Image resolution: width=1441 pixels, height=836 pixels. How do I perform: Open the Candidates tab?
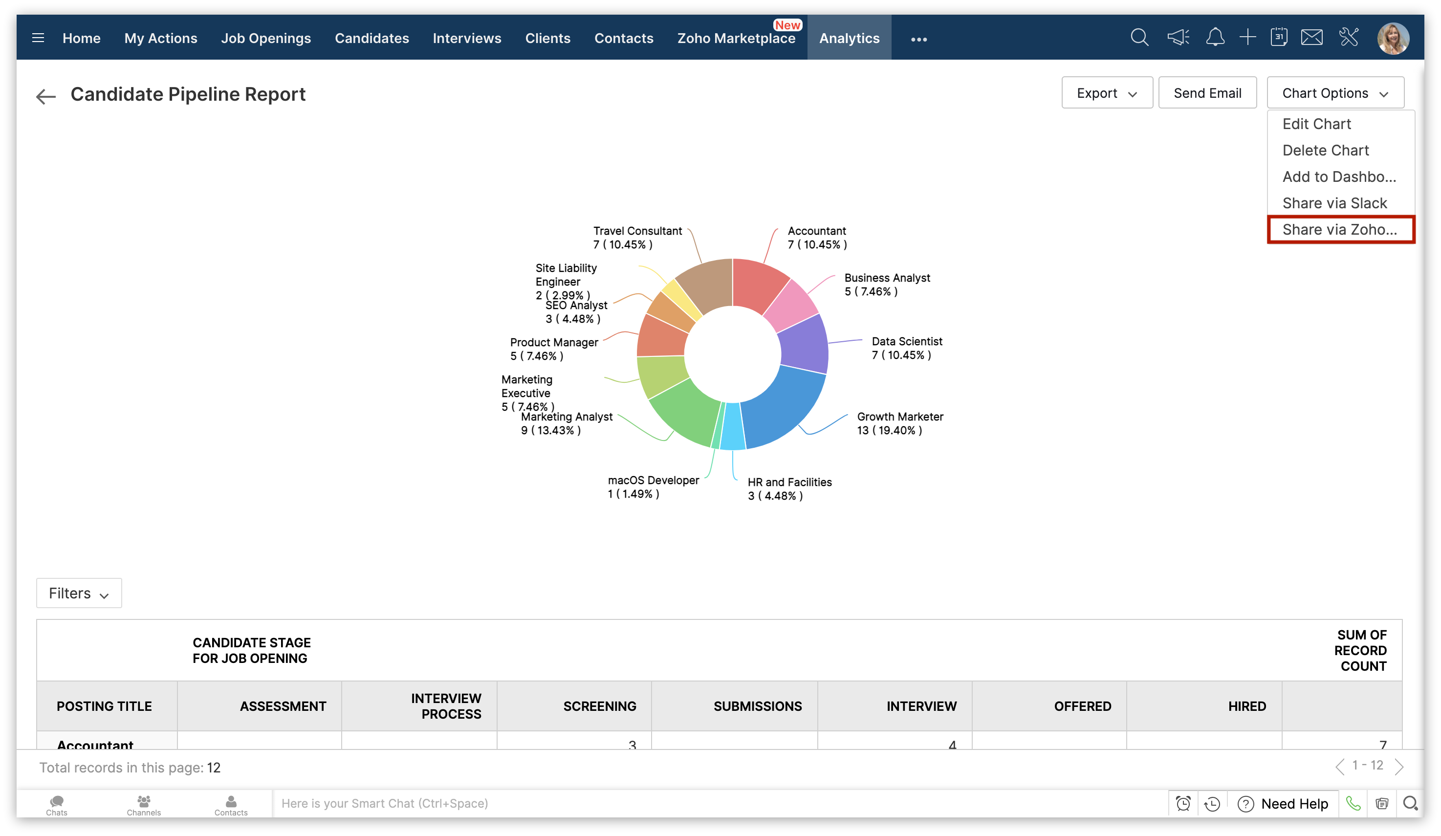pos(371,38)
